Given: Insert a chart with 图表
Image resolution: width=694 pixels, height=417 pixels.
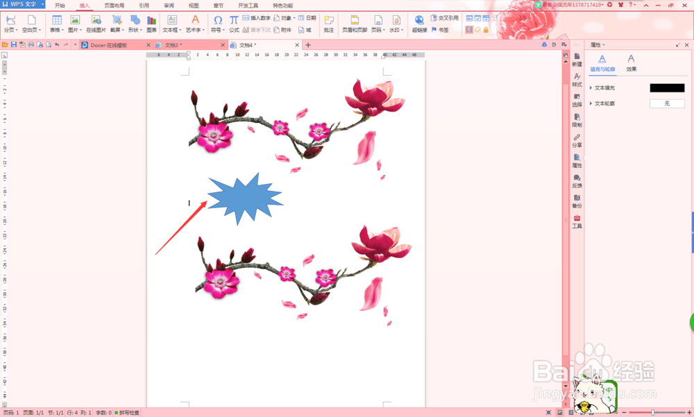Looking at the screenshot, I should [x=151, y=24].
